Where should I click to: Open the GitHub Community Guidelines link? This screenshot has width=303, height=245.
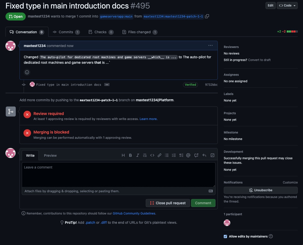pos(134,213)
